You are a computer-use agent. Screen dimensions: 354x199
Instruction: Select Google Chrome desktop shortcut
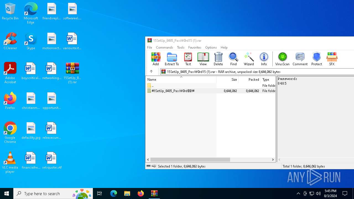click(x=10, y=133)
